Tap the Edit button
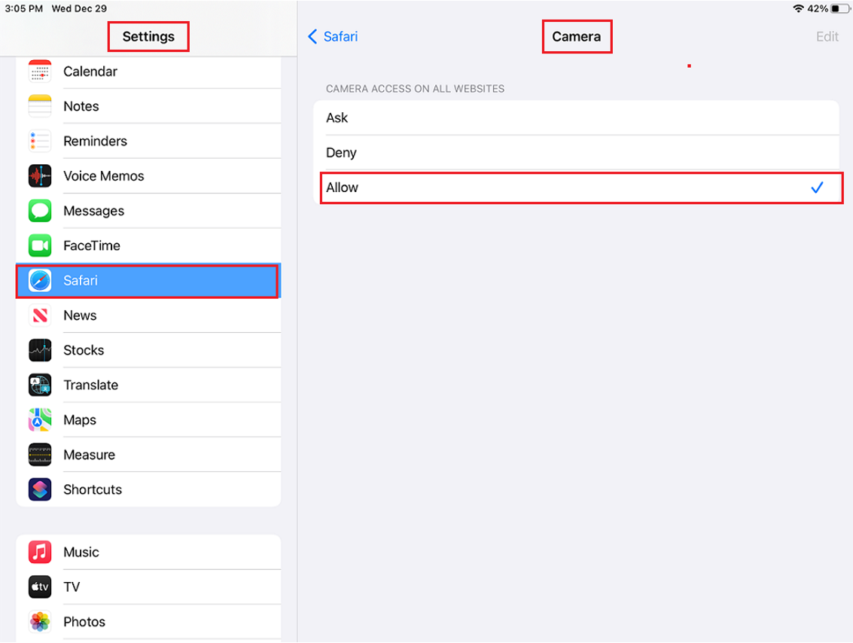 827,36
